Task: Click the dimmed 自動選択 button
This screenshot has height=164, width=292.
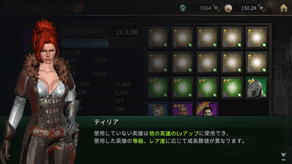Action: [x=232, y=146]
